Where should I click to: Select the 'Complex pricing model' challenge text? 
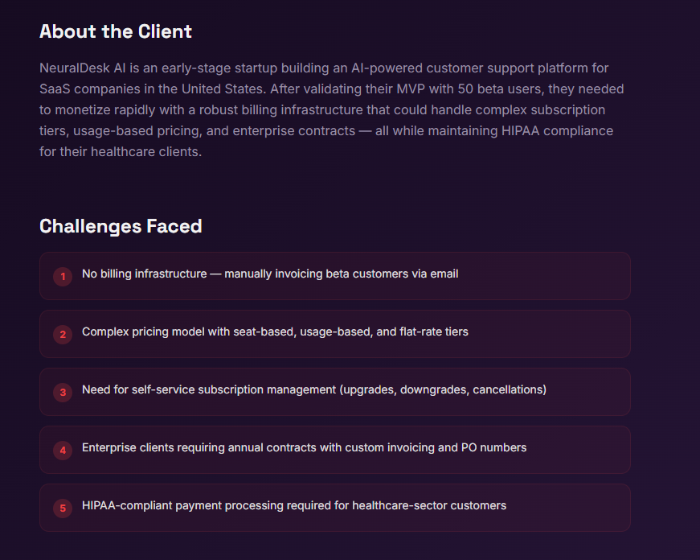[x=275, y=332]
